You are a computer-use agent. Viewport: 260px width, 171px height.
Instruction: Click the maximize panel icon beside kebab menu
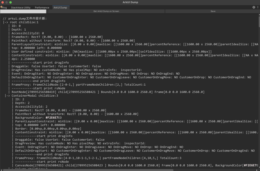[x=254, y=7]
